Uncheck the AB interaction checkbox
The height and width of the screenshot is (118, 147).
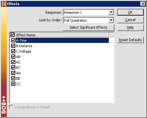[x=13, y=57]
